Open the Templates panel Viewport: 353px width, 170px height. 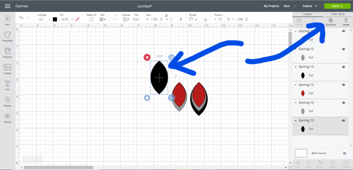pos(8,36)
